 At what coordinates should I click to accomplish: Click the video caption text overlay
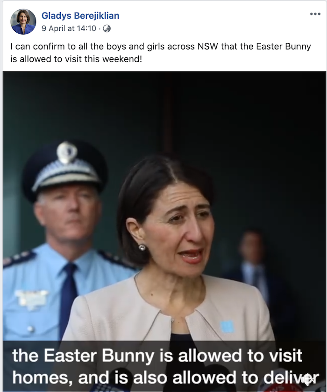165,366
